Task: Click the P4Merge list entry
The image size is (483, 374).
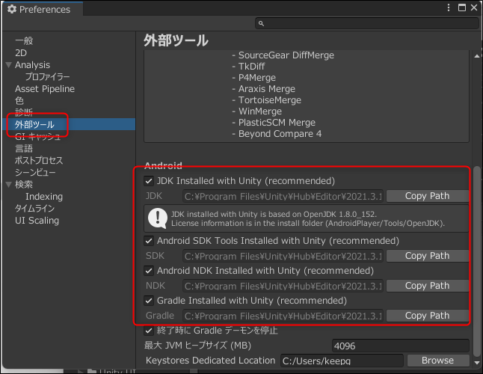Action: 253,78
